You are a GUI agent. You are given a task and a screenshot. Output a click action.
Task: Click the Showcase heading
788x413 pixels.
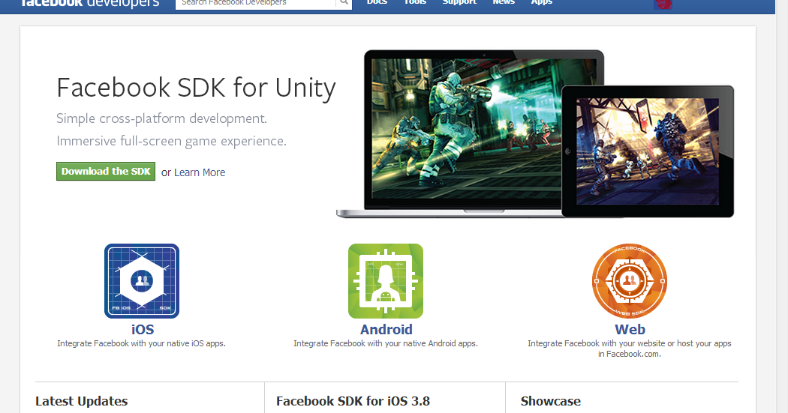550,401
